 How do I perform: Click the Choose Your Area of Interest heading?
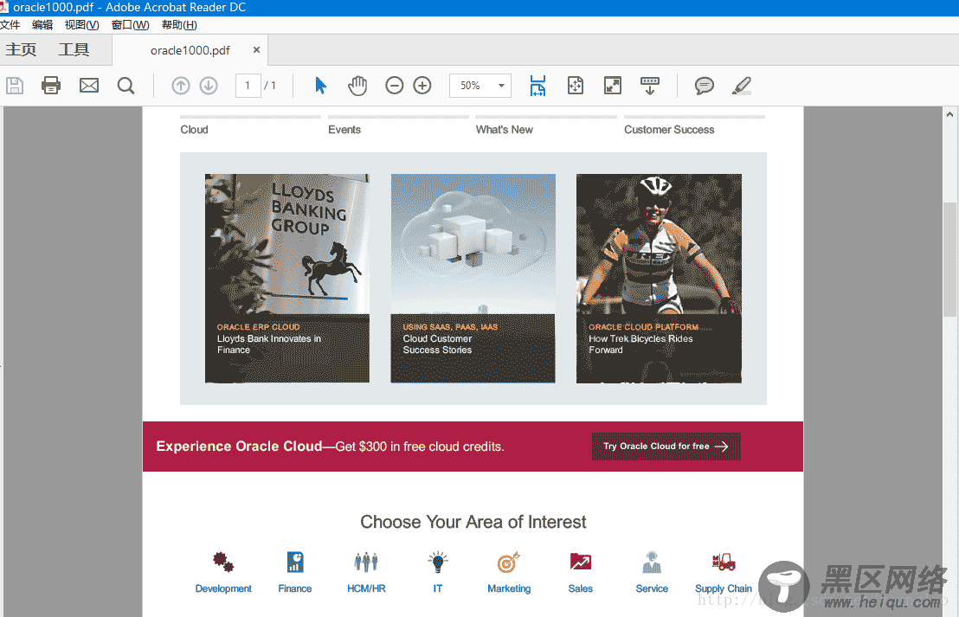tap(473, 522)
